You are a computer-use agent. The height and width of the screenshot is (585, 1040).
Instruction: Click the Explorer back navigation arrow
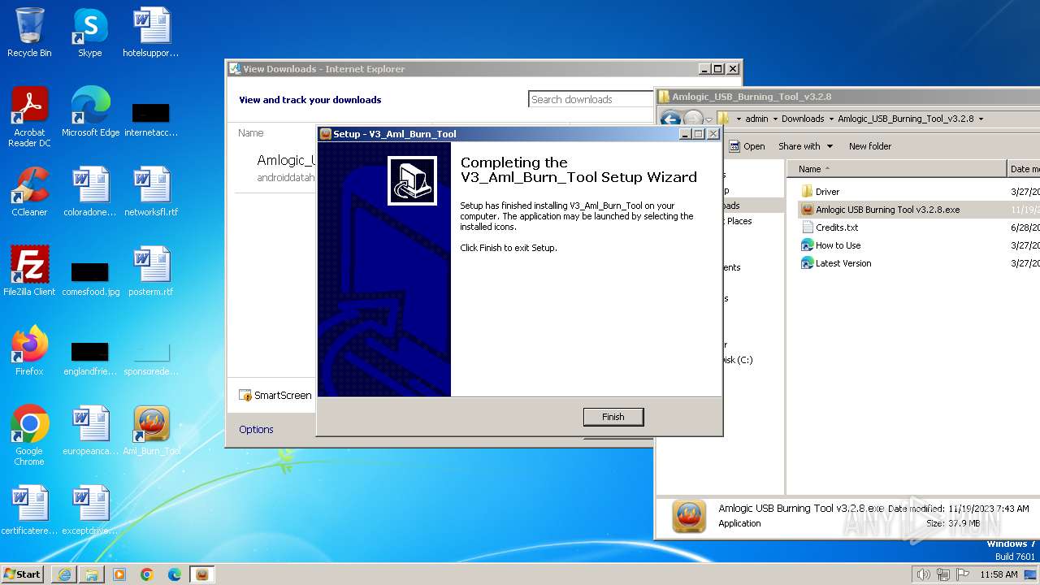(670, 119)
